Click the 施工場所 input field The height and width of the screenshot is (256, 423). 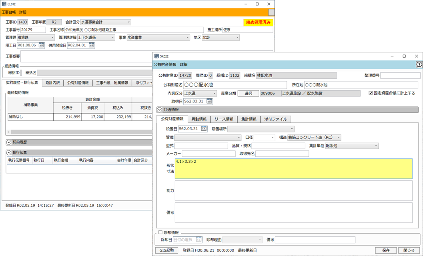coord(248,30)
